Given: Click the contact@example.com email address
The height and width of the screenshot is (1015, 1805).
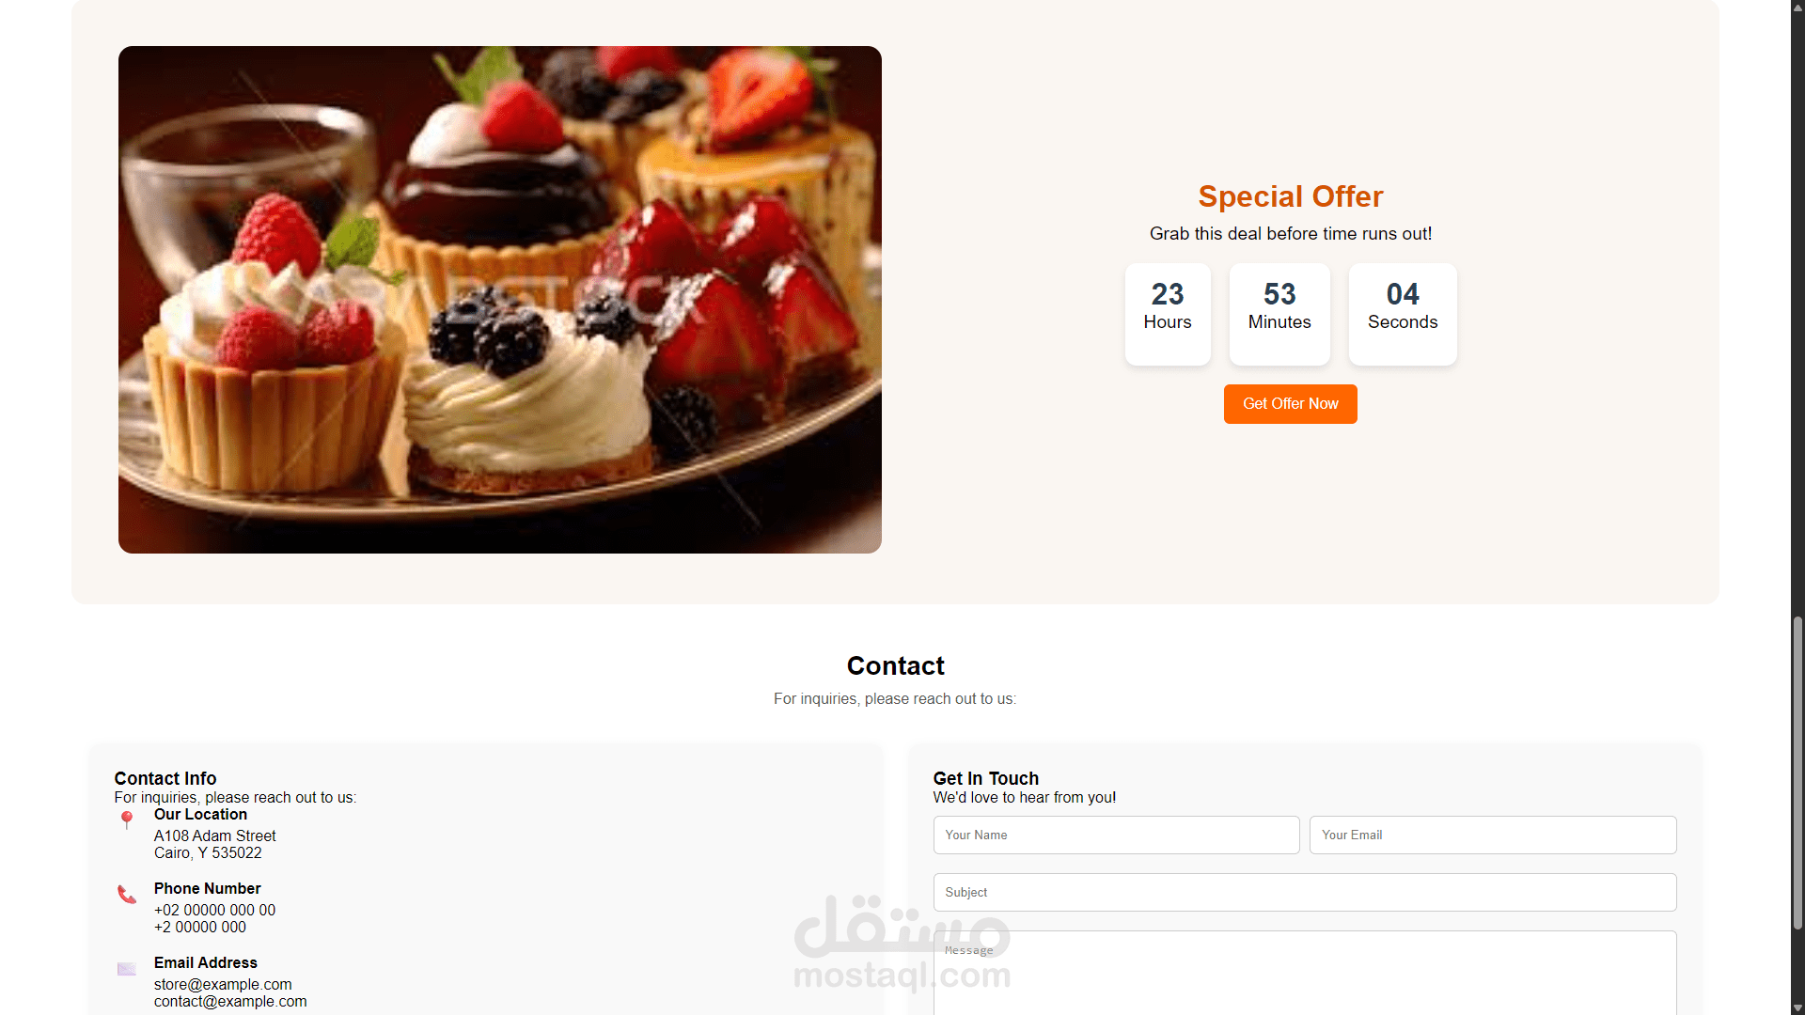Looking at the screenshot, I should pos(230,1001).
